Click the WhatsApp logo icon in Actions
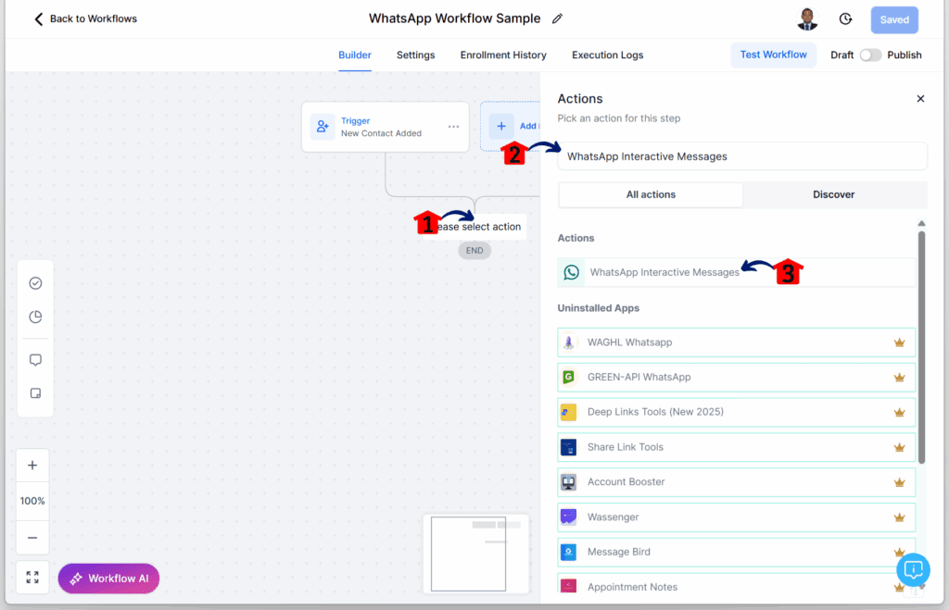The image size is (949, 610). tap(571, 272)
